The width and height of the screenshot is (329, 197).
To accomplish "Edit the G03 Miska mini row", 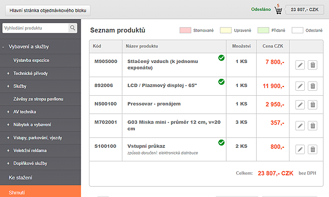I will pos(300,126).
